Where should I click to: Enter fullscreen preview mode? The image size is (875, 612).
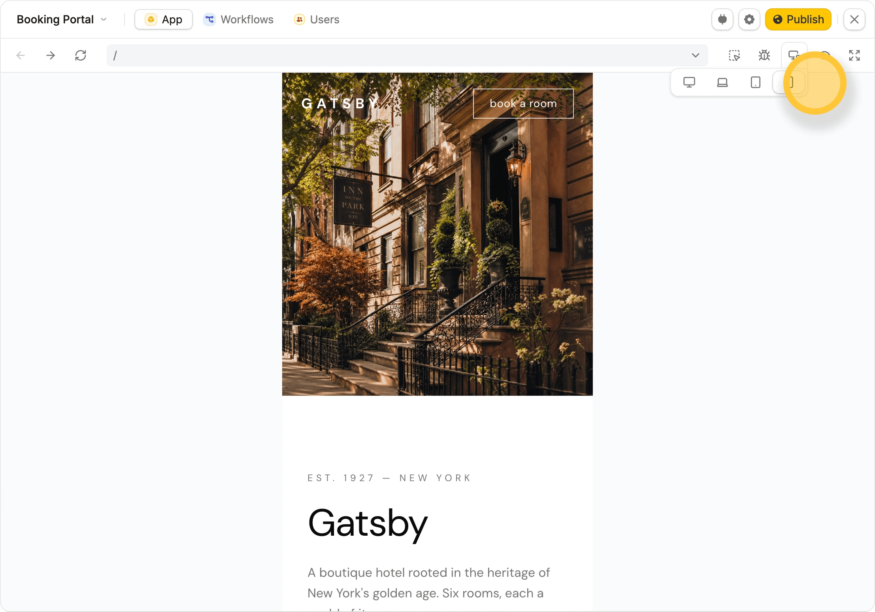(x=854, y=55)
